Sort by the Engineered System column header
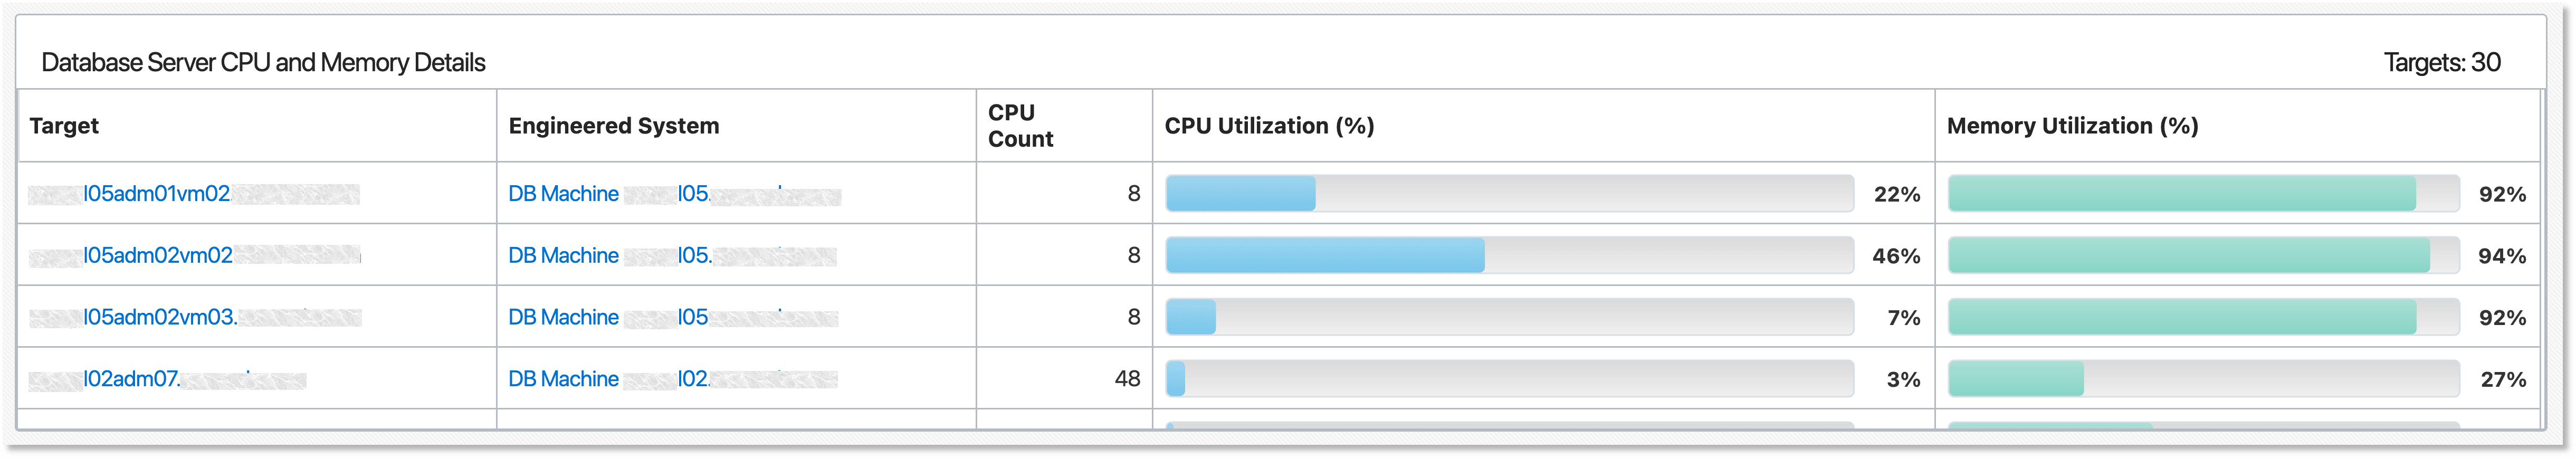Screen dimensions: 2576x458 tap(614, 126)
